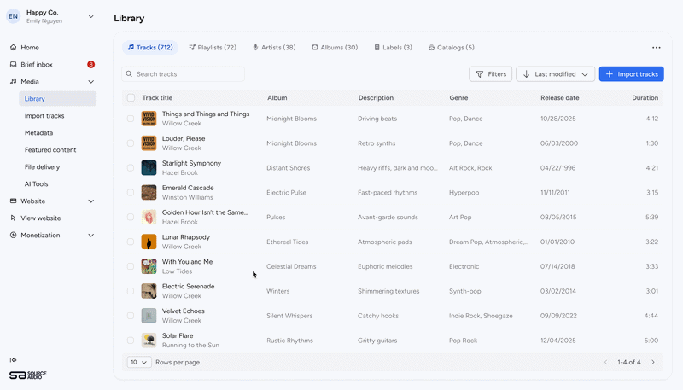Viewport: 683px width, 390px height.
Task: Click the EN user avatar
Action: pos(14,16)
